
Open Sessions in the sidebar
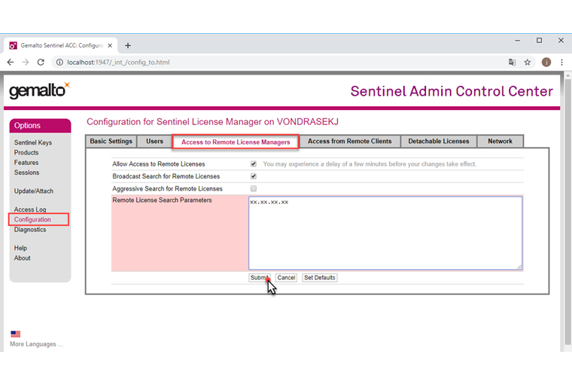pyautogui.click(x=26, y=173)
